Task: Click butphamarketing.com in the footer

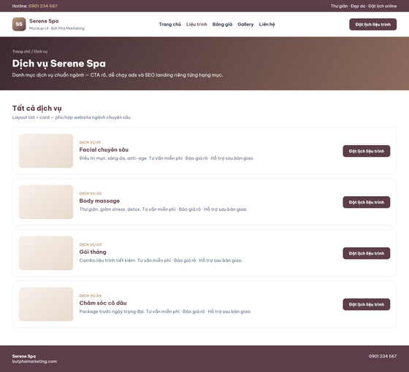Action: click(34, 361)
